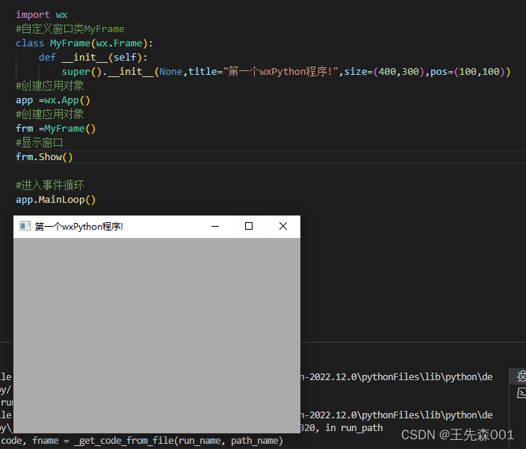Viewport: 526px width, 449px height.
Task: Select the shell terminal icon in the terminal list
Action: pos(522,393)
